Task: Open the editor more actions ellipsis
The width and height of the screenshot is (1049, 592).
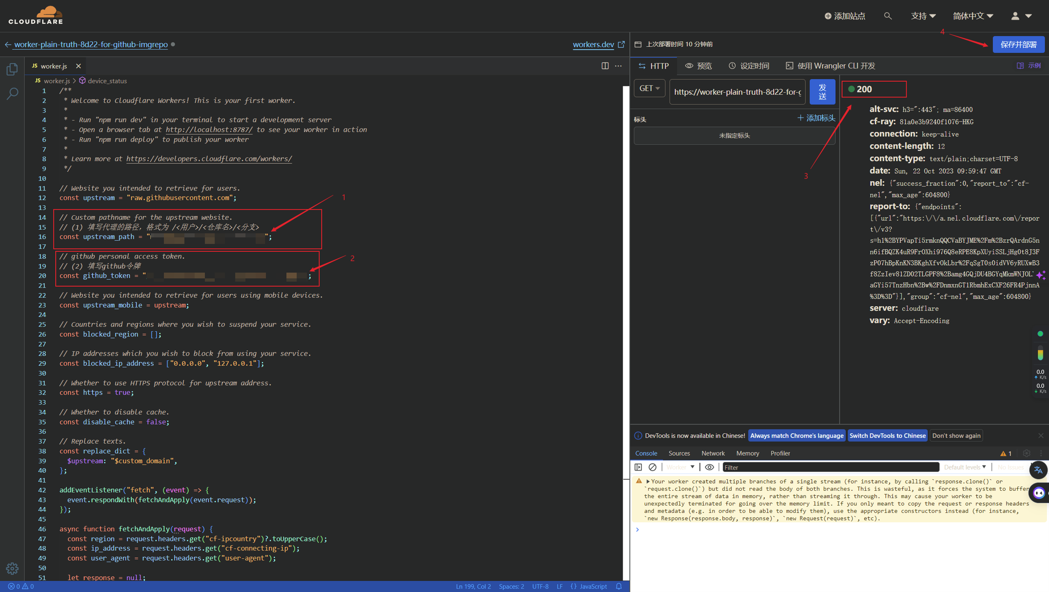Action: click(618, 66)
